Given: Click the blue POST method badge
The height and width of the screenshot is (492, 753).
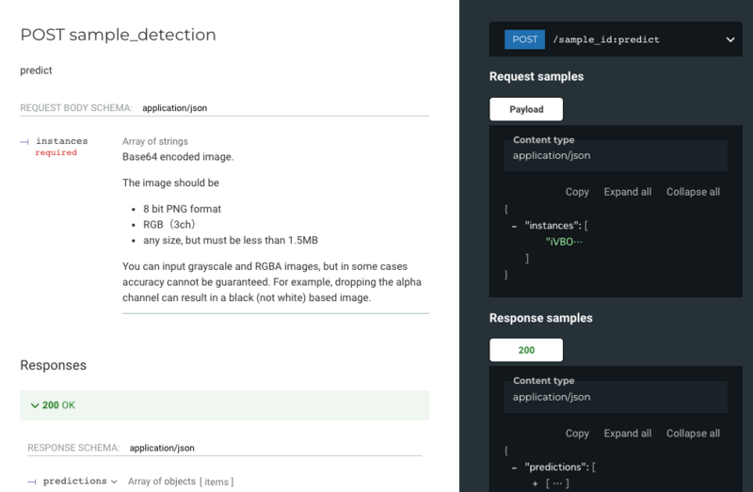Looking at the screenshot, I should pyautogui.click(x=524, y=40).
